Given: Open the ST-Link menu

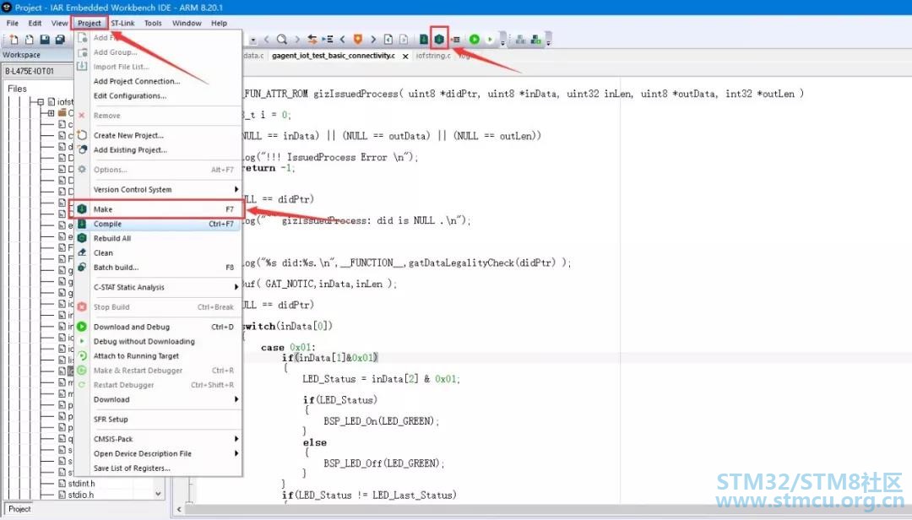Looking at the screenshot, I should [122, 24].
